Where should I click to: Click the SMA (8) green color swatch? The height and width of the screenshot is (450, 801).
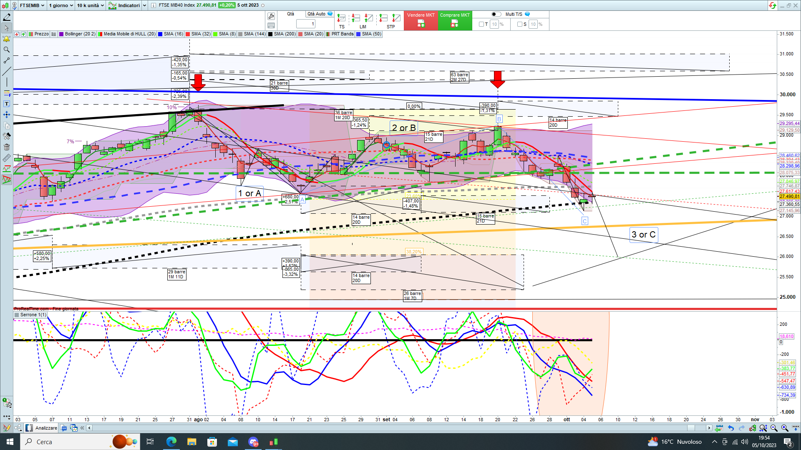215,34
